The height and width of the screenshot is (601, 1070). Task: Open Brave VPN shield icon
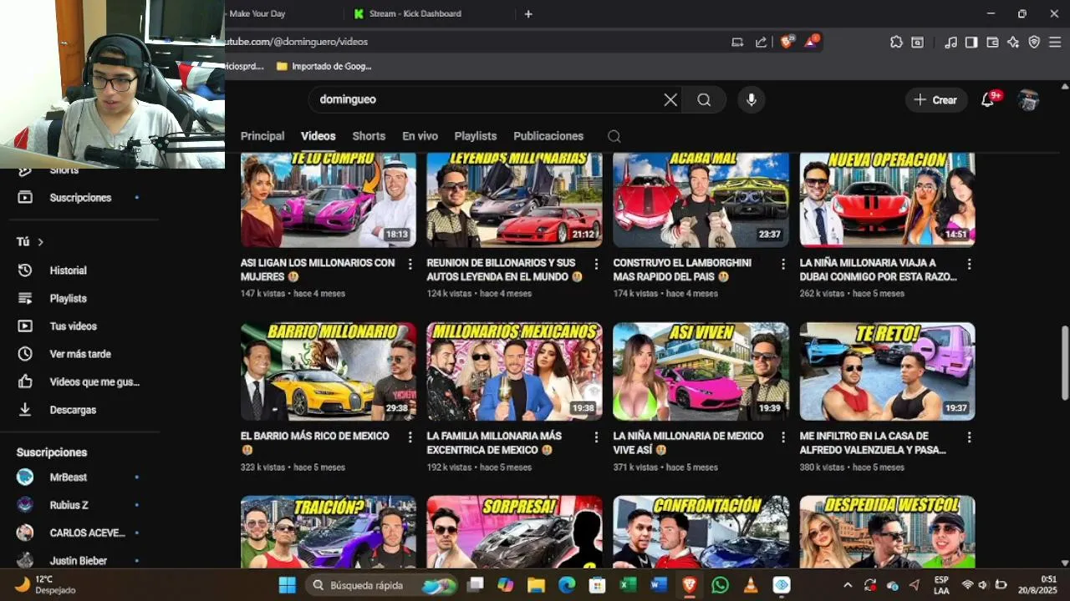1034,42
